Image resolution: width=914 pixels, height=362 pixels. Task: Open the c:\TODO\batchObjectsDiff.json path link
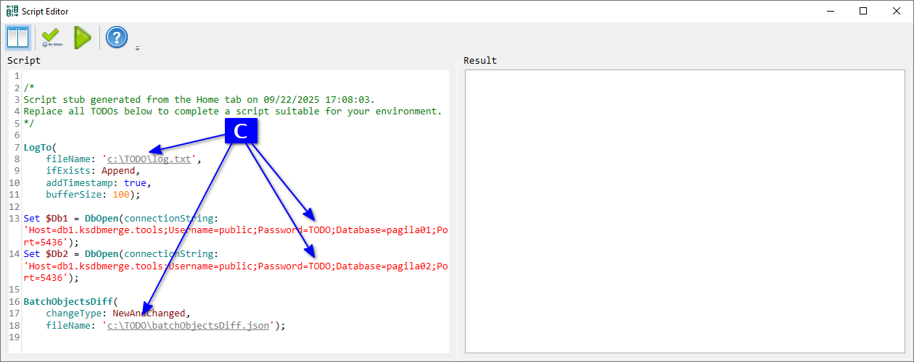188,326
